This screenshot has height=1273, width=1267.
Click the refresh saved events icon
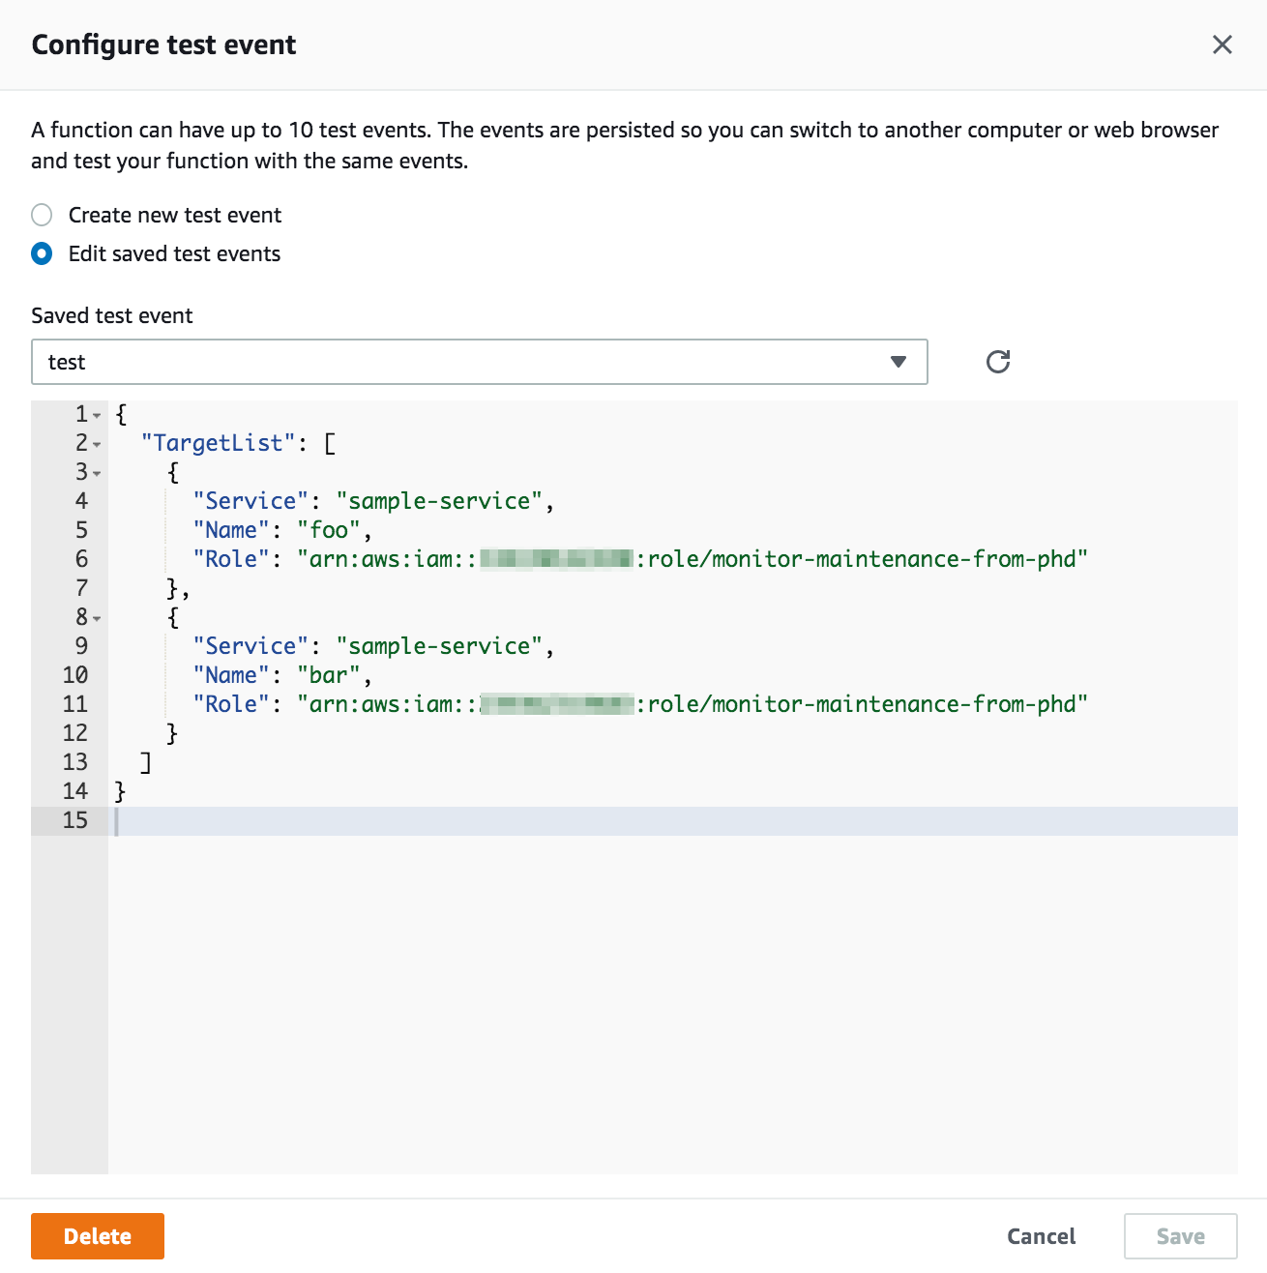click(998, 362)
